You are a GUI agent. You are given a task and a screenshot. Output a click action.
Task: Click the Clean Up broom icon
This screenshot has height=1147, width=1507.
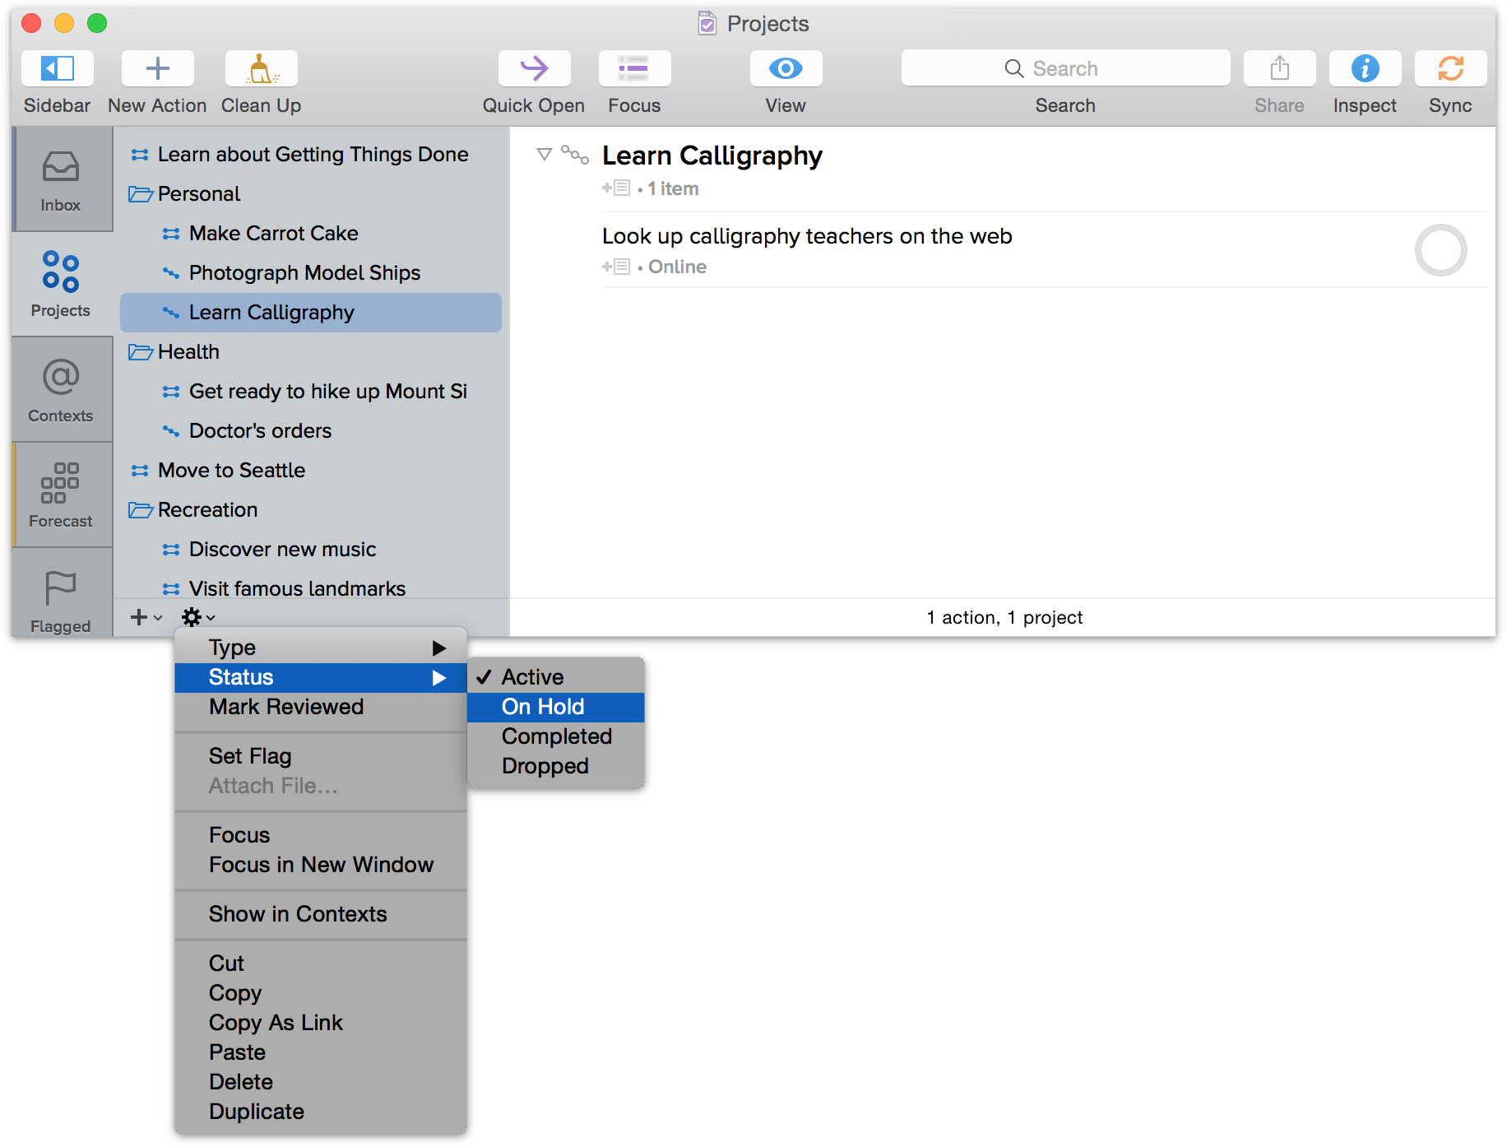(x=261, y=68)
